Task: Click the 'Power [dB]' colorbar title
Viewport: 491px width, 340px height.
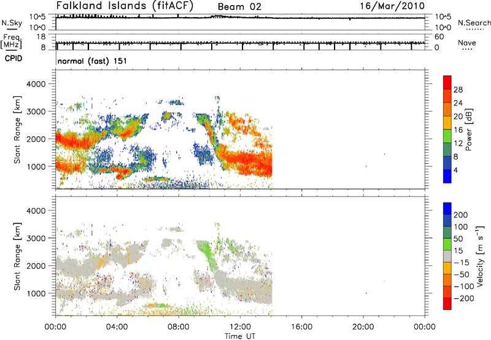Action: click(469, 129)
